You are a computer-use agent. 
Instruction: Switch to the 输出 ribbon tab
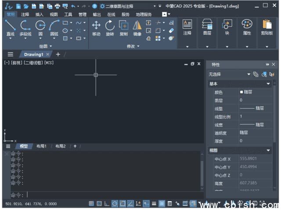click(x=97, y=14)
